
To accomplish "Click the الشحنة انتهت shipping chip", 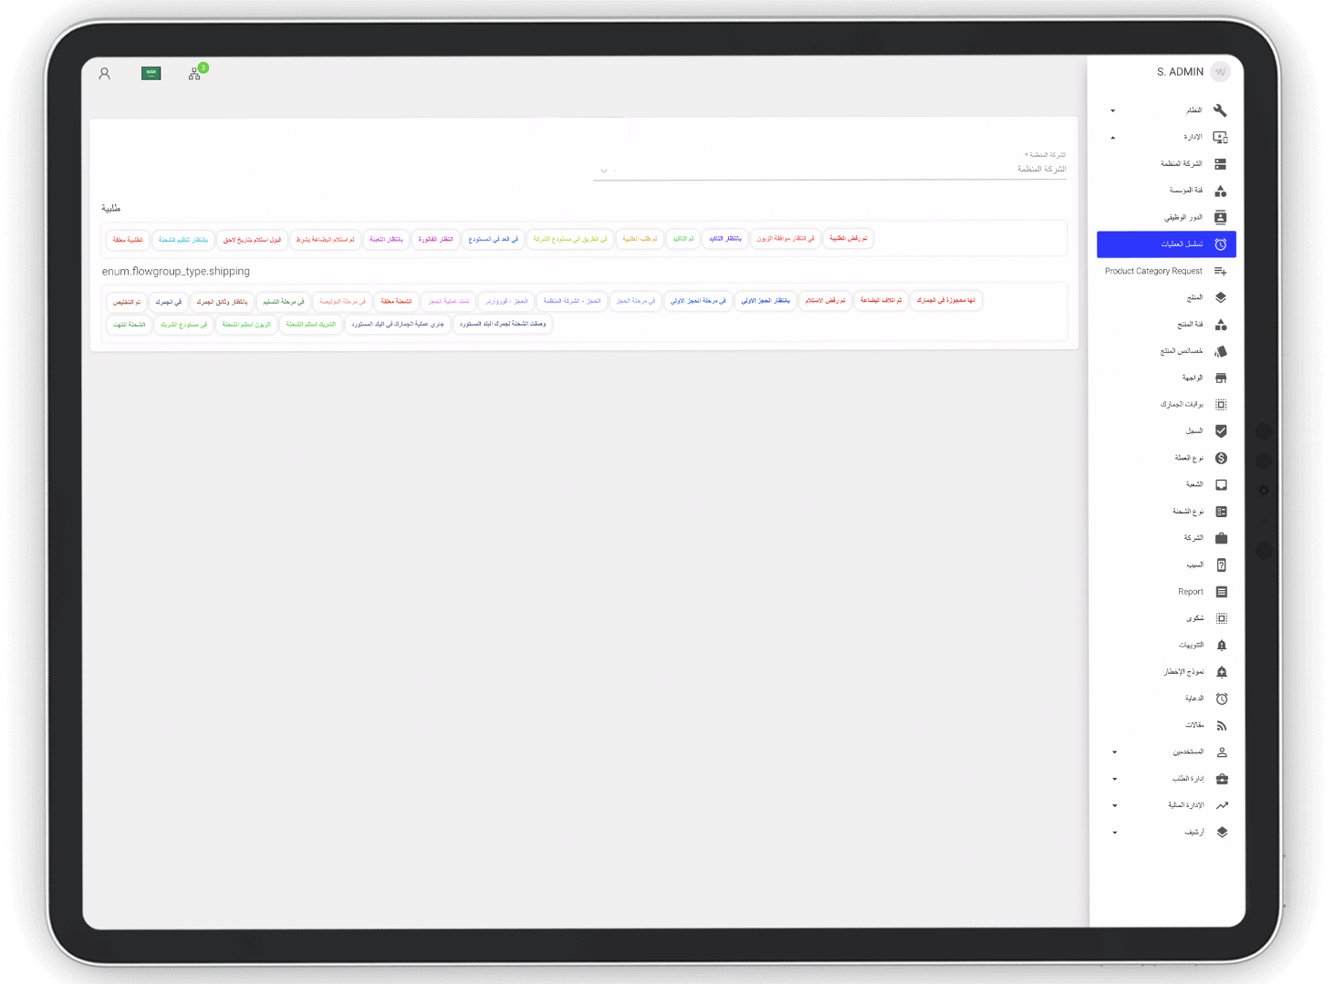I will [129, 325].
